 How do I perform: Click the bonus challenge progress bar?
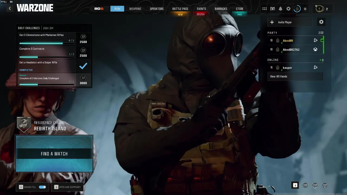tap(47, 84)
